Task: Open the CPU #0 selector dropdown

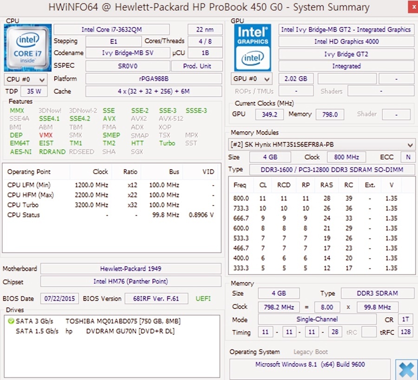Action: 26,79
